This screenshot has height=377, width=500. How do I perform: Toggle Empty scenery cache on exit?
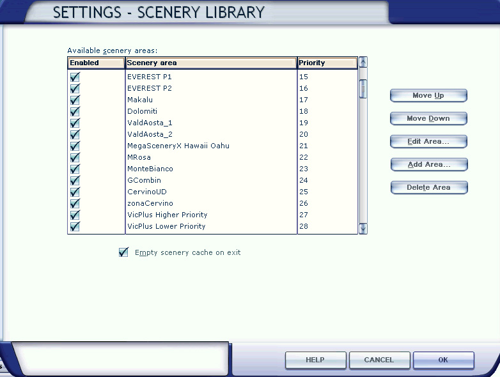tap(123, 252)
